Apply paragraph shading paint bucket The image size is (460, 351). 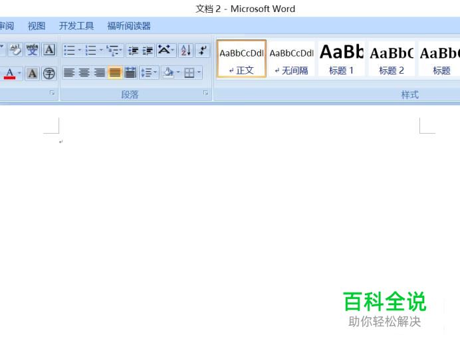coord(168,72)
